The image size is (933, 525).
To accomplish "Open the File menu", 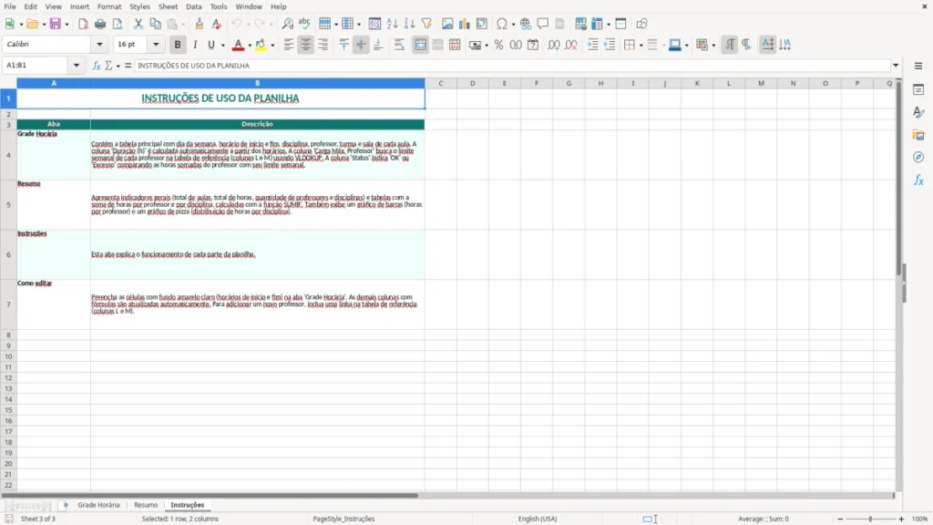I will (10, 6).
